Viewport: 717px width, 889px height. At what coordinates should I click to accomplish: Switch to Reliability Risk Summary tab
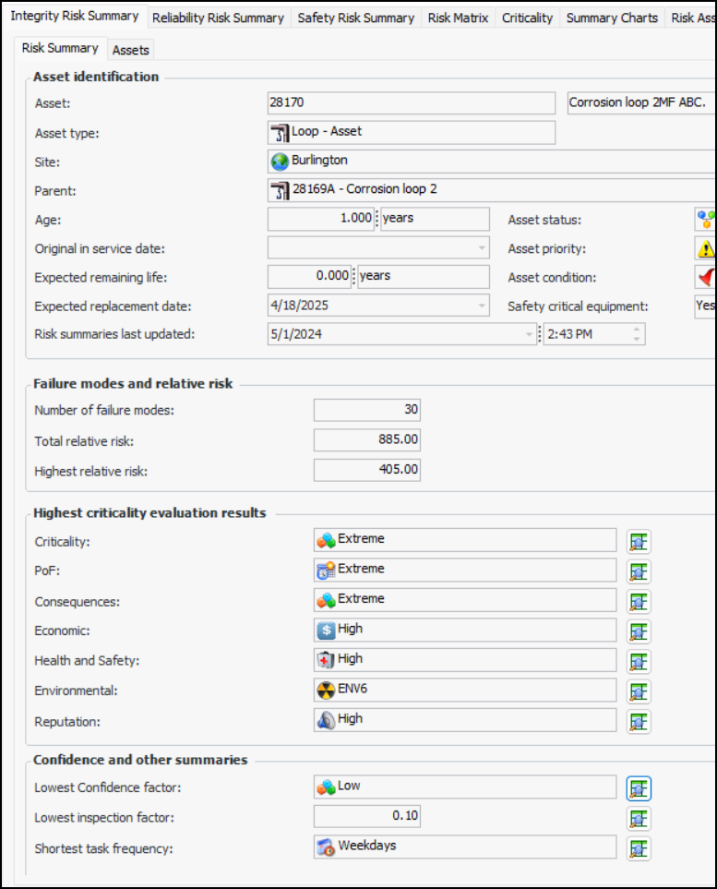[218, 18]
